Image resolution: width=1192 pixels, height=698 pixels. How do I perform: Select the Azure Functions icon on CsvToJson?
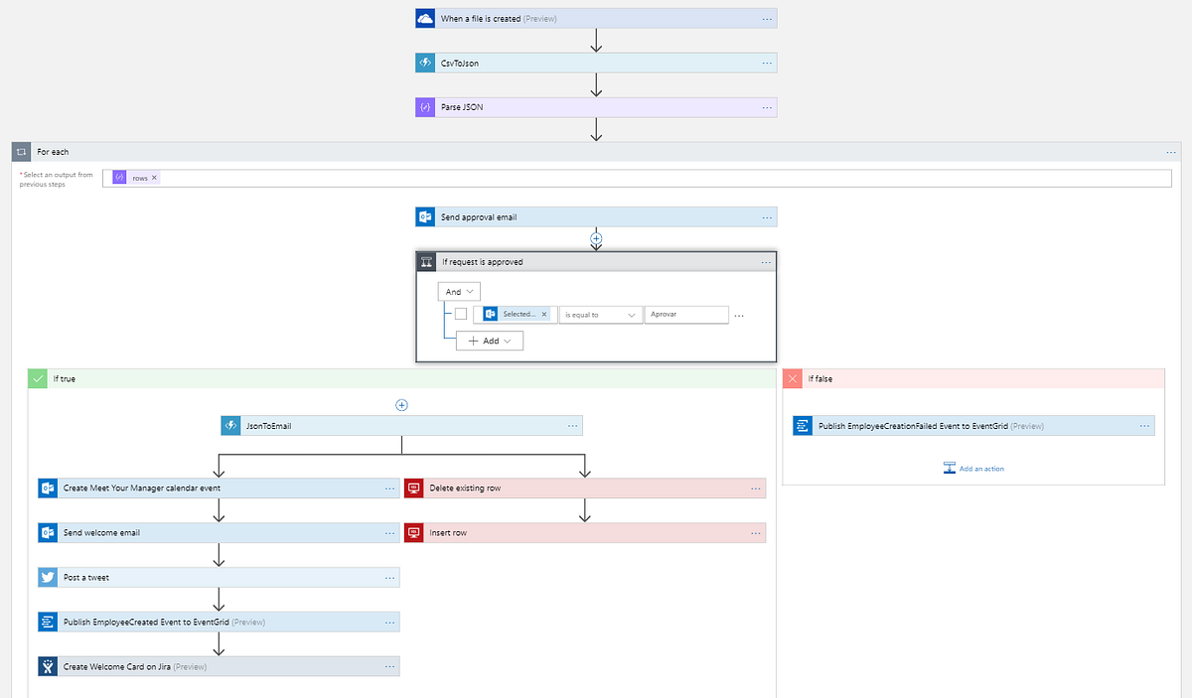pos(424,62)
